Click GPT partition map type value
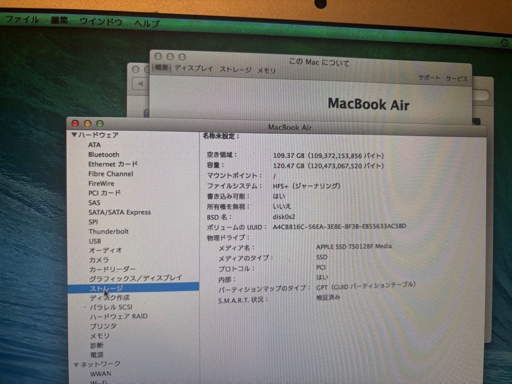Screen dimensions: 512x384 (366, 286)
